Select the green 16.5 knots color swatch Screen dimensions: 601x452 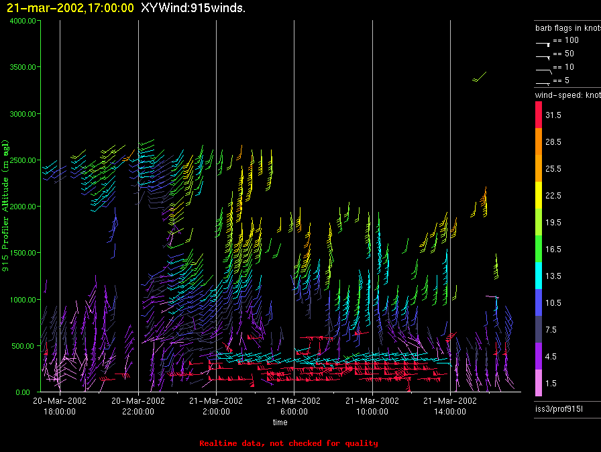coord(539,249)
